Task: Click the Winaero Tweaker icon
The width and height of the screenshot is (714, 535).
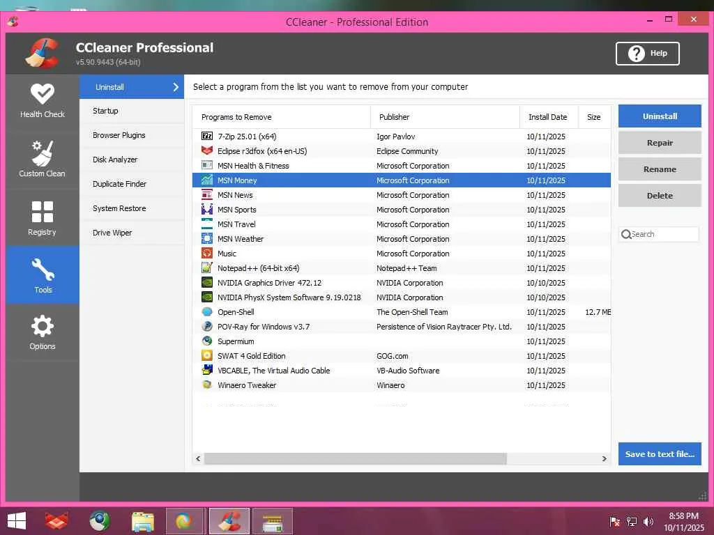Action: coord(206,385)
